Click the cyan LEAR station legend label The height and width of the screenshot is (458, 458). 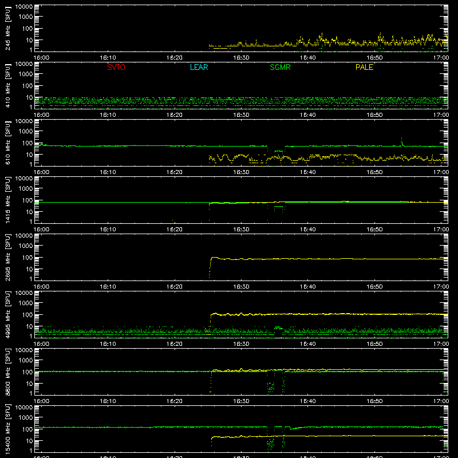point(199,67)
